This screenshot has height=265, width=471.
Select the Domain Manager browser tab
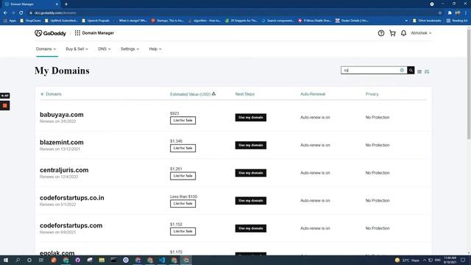31,4
